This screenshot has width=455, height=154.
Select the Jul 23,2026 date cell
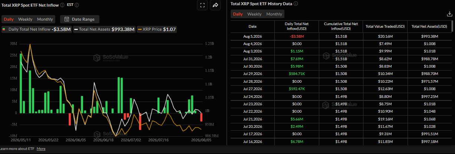click(252, 104)
